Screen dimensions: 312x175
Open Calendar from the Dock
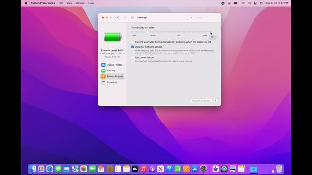coord(101,169)
